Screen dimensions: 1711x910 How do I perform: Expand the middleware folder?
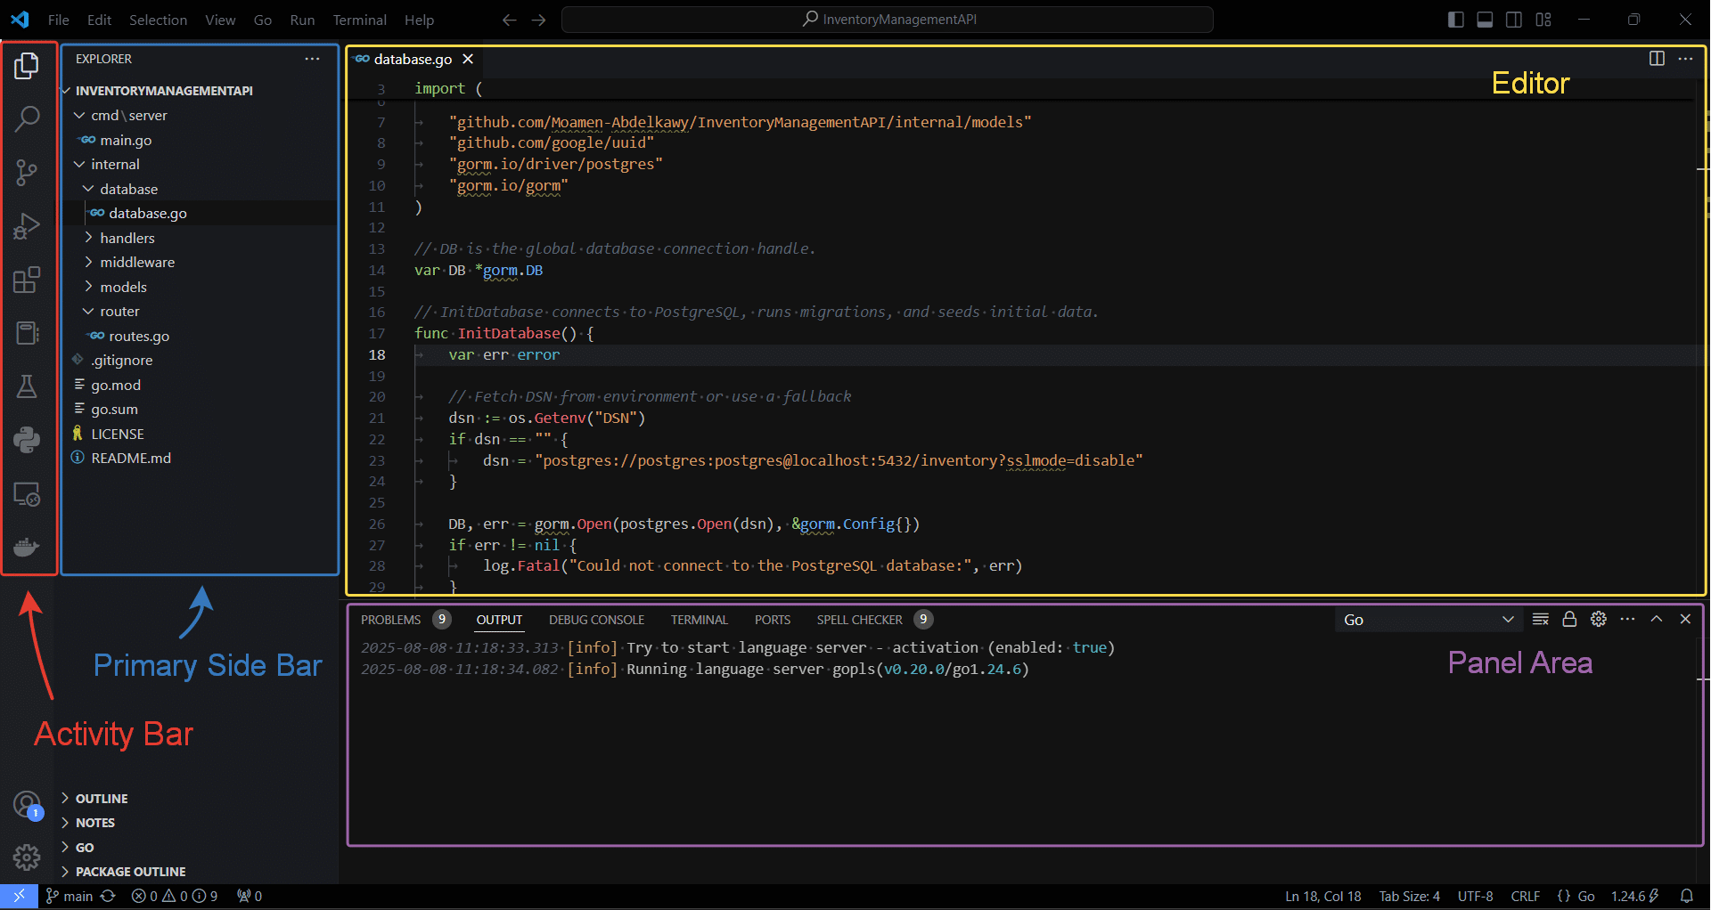[136, 263]
